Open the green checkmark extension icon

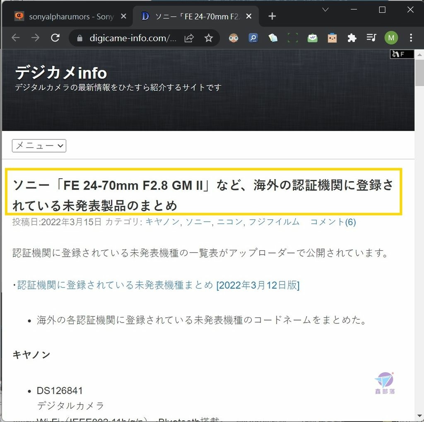pos(312,38)
